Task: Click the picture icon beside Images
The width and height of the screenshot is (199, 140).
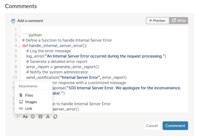Action: click(x=21, y=102)
